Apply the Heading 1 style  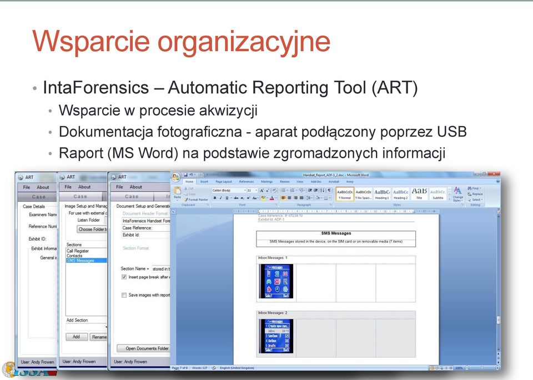(382, 193)
